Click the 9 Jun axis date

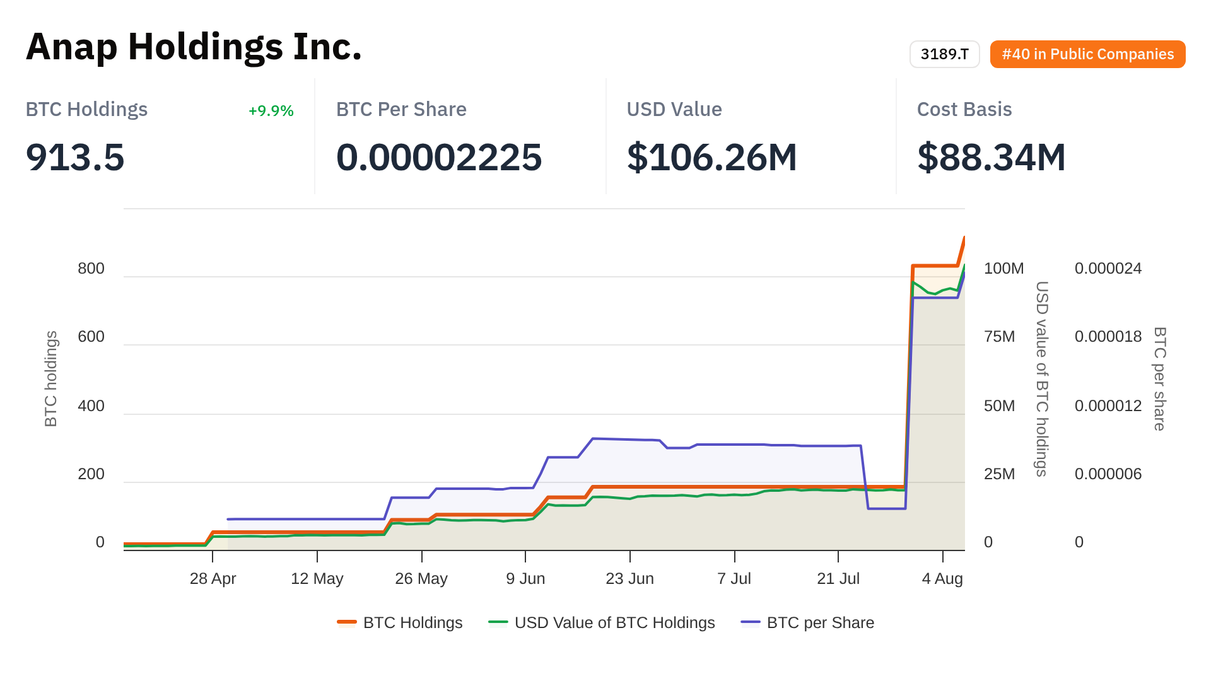(x=525, y=578)
